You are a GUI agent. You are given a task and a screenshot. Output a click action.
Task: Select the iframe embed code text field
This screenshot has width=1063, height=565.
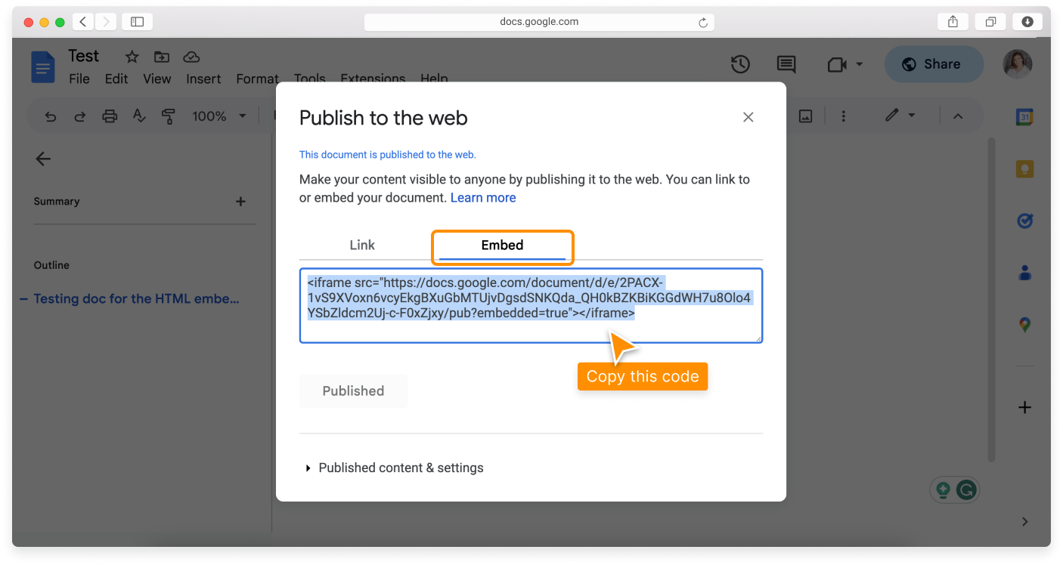click(x=531, y=305)
